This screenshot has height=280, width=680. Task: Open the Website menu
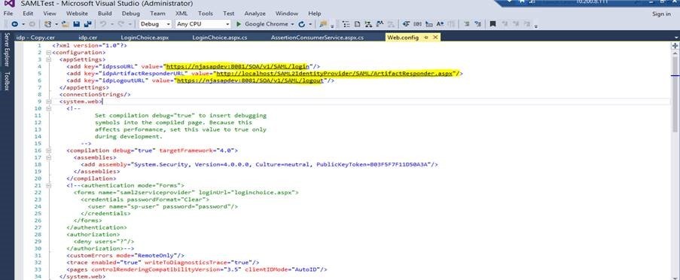click(x=78, y=14)
